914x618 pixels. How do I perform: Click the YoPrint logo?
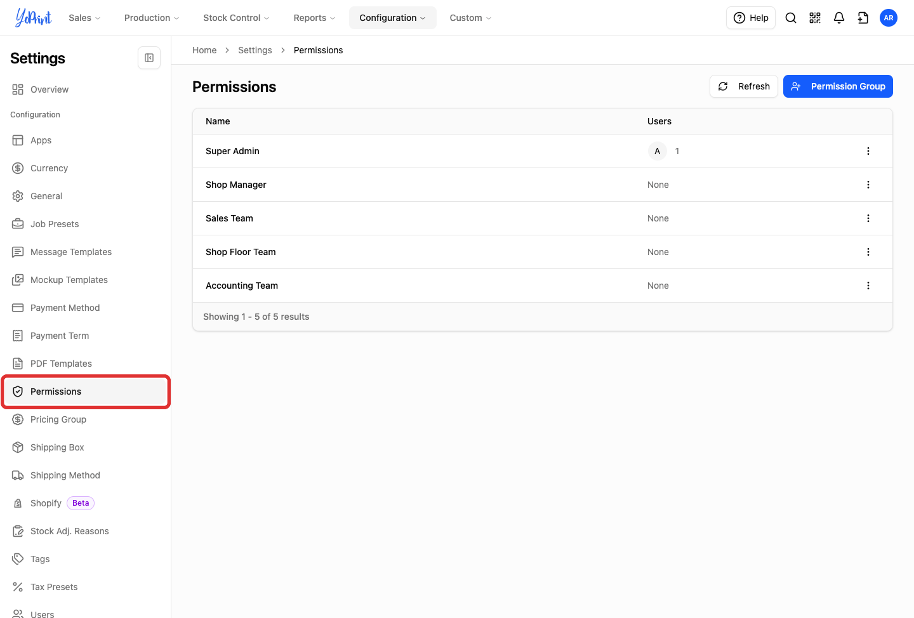click(34, 18)
